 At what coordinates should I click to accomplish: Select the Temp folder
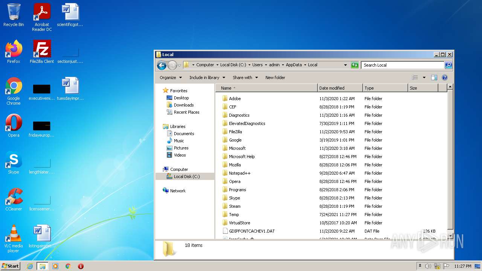click(230, 215)
